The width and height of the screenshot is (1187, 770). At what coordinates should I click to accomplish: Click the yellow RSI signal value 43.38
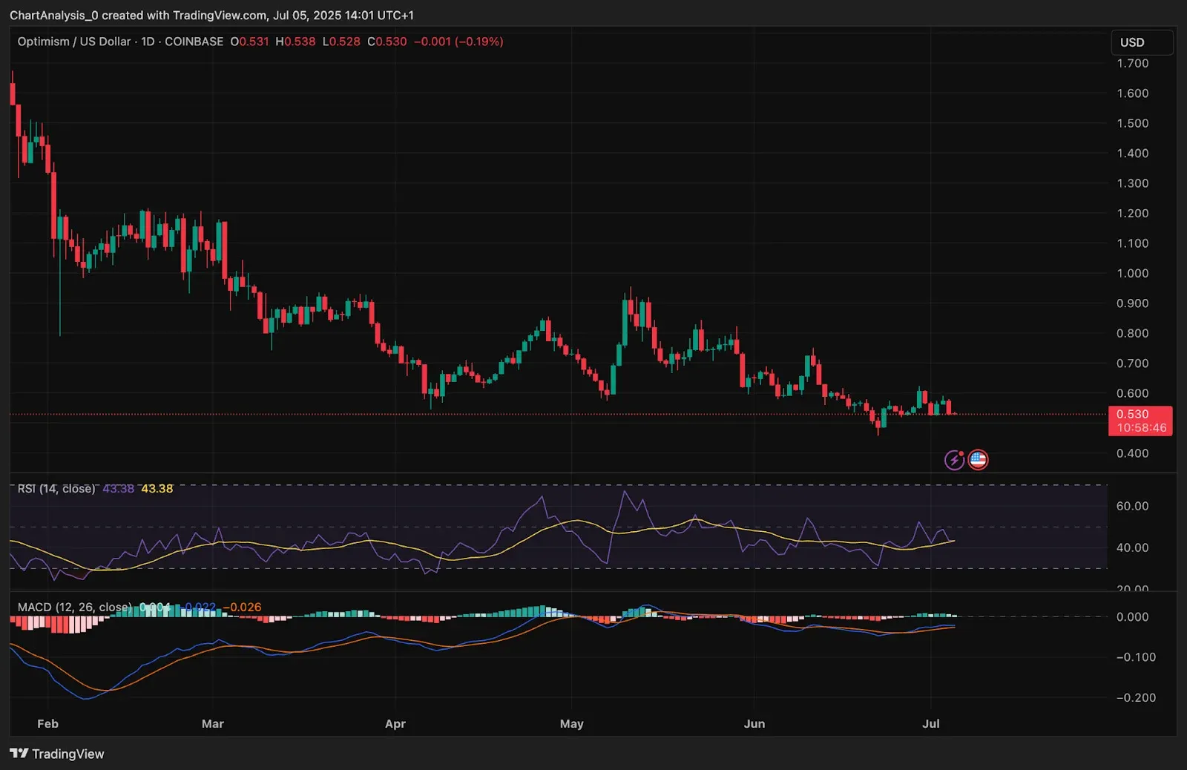click(157, 489)
